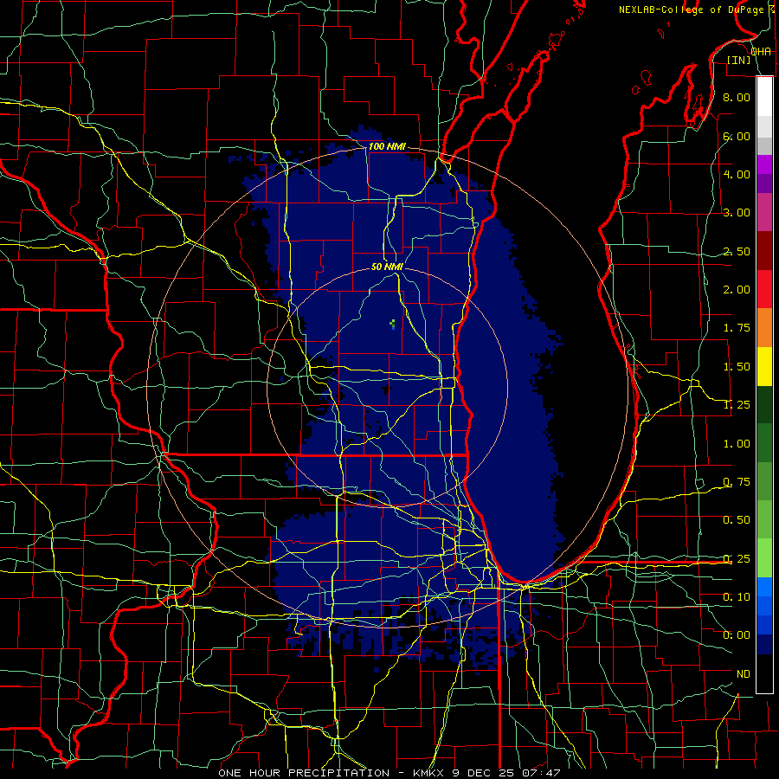Viewport: 779px width, 779px height.
Task: Pick the yellow legend color swatch
Action: pyautogui.click(x=764, y=367)
